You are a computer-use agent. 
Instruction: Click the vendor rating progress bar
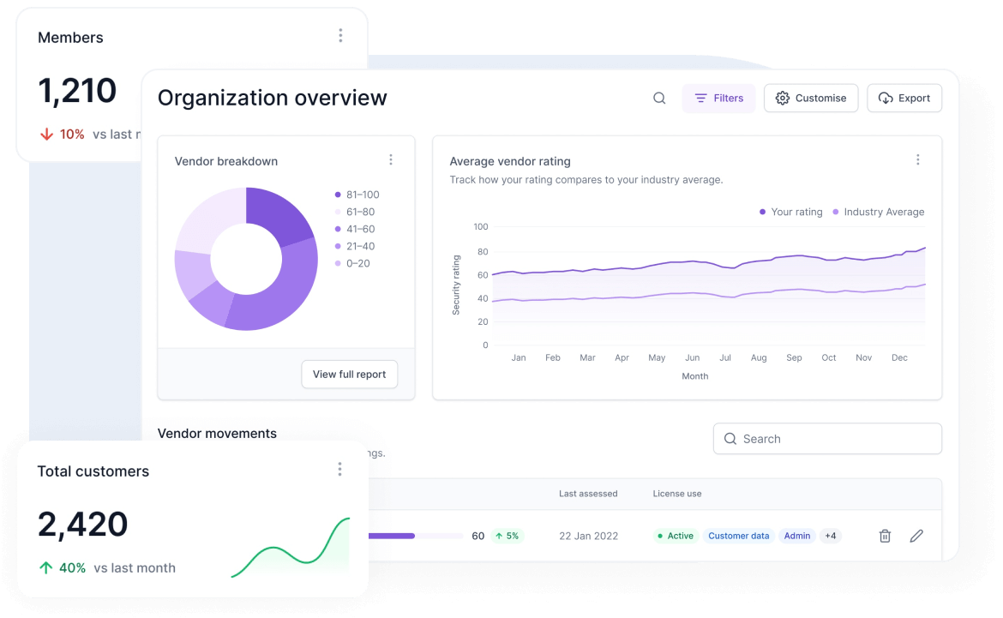(x=416, y=536)
